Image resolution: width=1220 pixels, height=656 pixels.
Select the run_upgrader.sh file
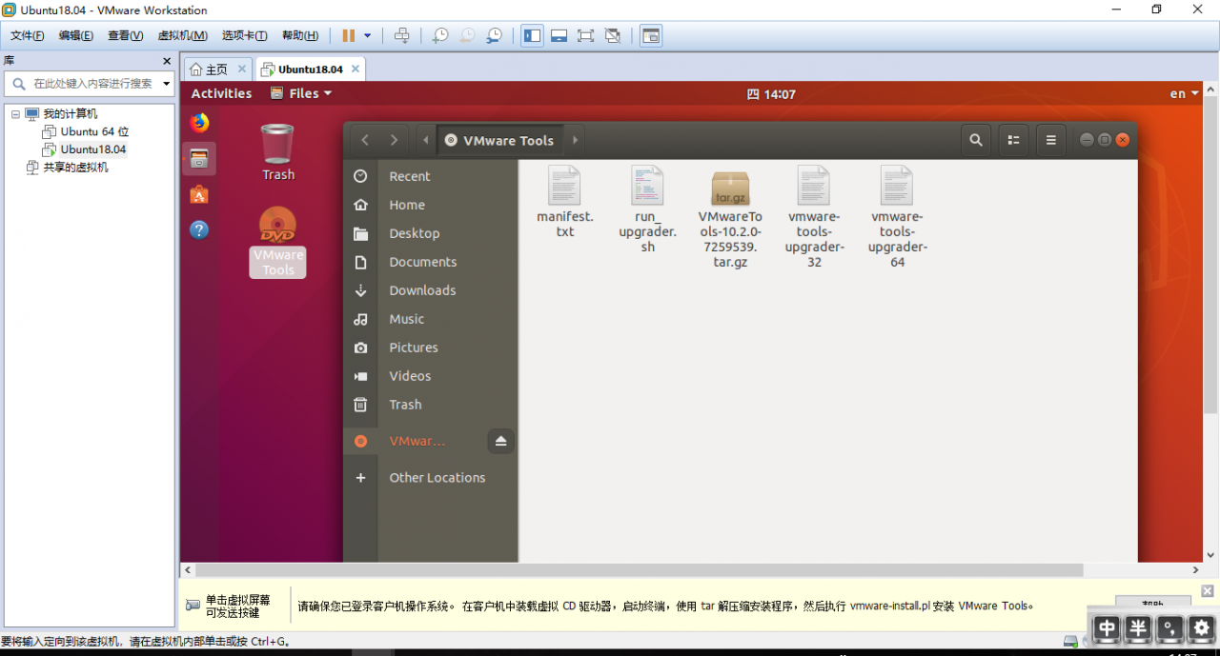[648, 209]
